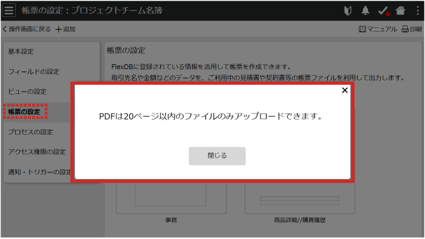The width and height of the screenshot is (425, 239).
Task: Return to 操作画面に戻る
Action: click(27, 29)
